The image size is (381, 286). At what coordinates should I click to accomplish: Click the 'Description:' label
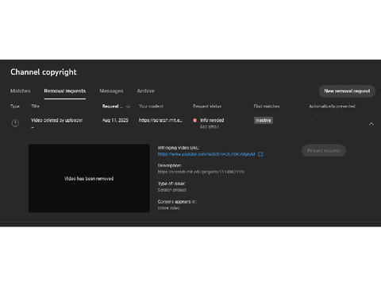pos(169,165)
